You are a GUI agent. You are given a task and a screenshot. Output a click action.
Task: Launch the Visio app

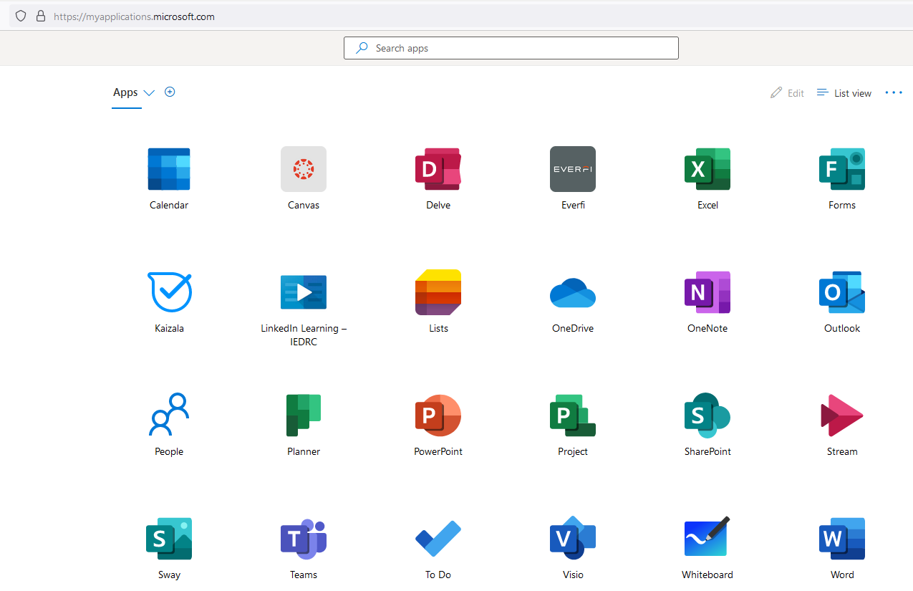click(x=573, y=539)
